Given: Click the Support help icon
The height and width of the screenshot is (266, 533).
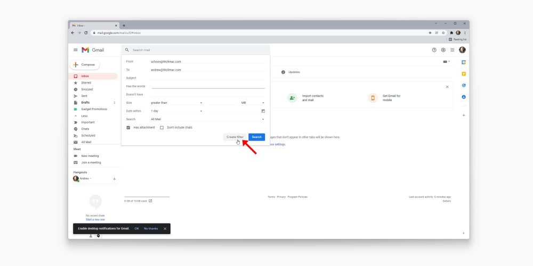Looking at the screenshot, I should click(x=434, y=50).
